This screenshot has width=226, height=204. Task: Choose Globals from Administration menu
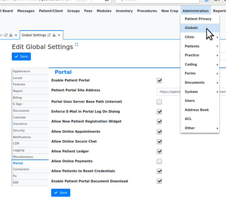tap(200, 28)
